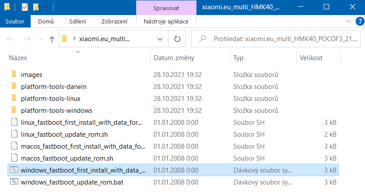
Task: Click the magnifier search icon
Action: pyautogui.click(x=203, y=38)
